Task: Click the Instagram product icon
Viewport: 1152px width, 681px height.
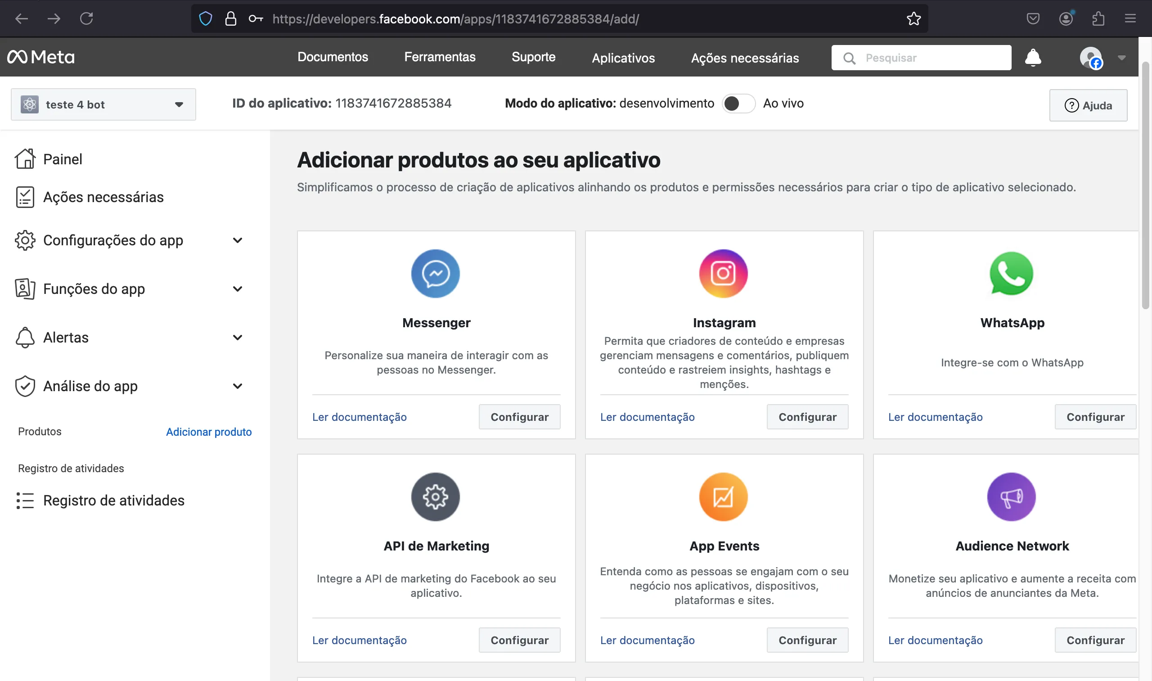Action: [x=724, y=274]
